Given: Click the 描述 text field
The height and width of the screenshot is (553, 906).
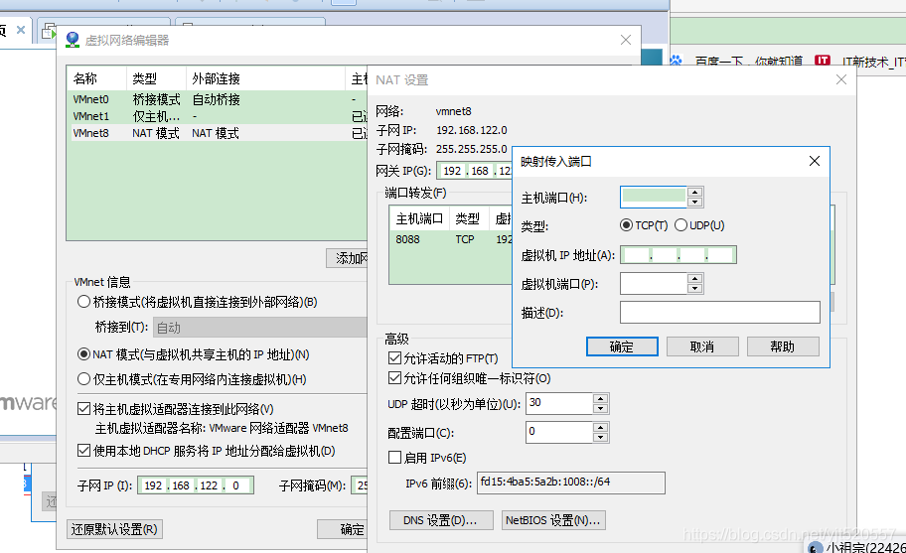Looking at the screenshot, I should (x=720, y=313).
